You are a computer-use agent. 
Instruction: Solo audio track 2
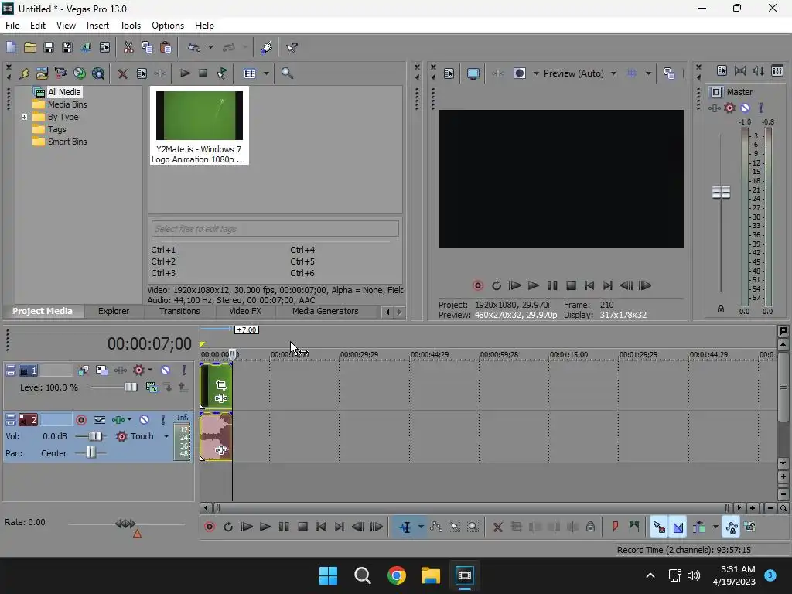[x=162, y=420]
